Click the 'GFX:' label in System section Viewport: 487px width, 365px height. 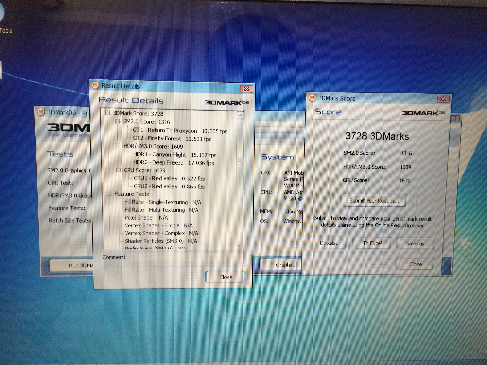click(x=266, y=173)
